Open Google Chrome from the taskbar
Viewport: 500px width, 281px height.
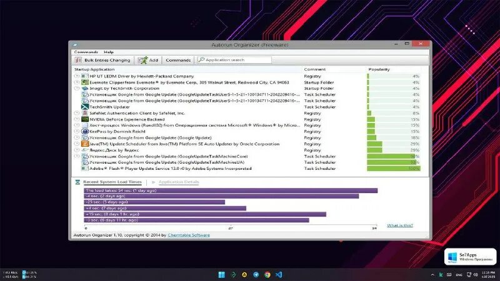pyautogui.click(x=267, y=275)
